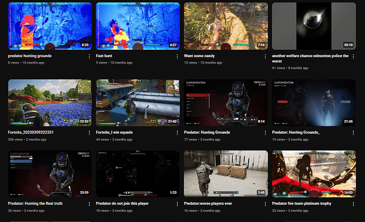Open 'Predator do not join this player' title
The height and width of the screenshot is (222, 365).
[122, 203]
